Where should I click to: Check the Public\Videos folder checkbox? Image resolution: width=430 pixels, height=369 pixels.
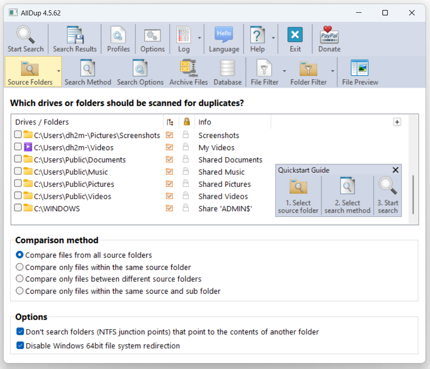18,196
